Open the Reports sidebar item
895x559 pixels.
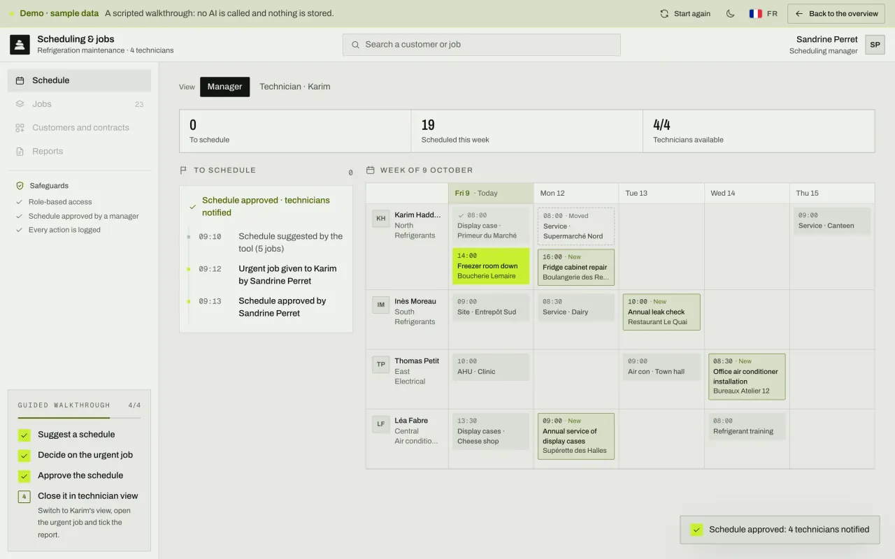pos(79,152)
